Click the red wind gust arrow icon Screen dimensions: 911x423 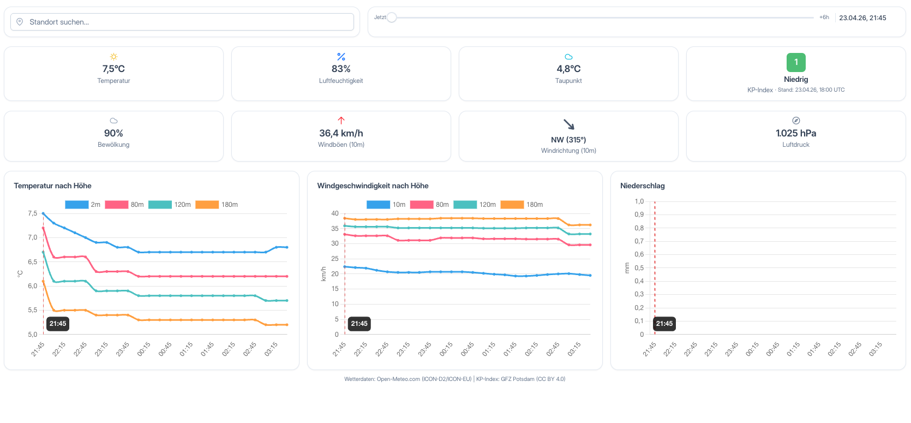tap(341, 121)
